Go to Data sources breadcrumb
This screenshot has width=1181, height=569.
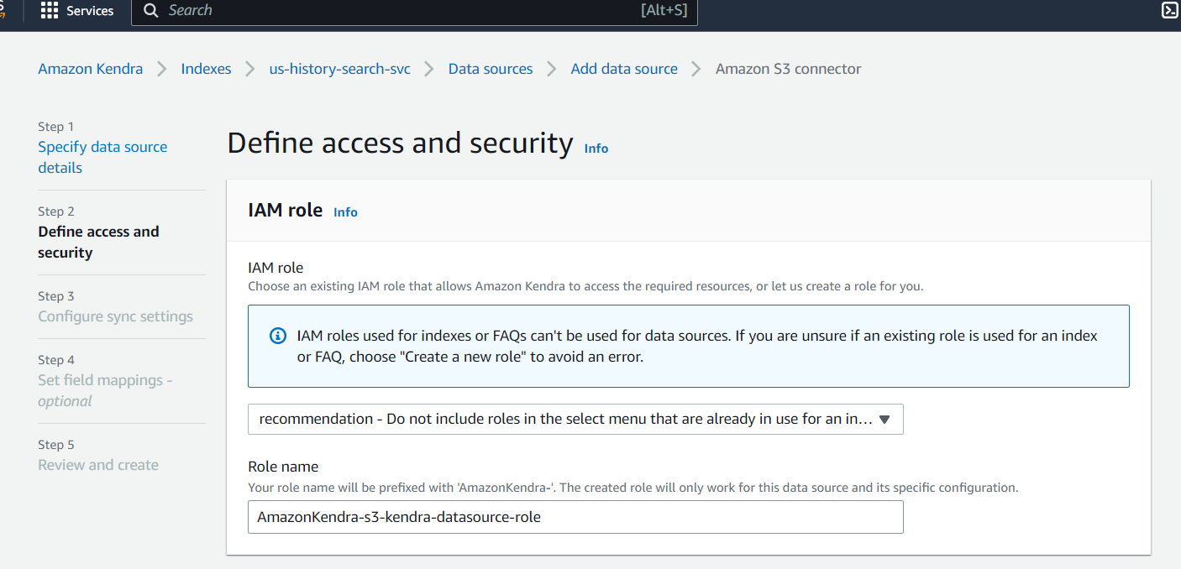click(491, 69)
